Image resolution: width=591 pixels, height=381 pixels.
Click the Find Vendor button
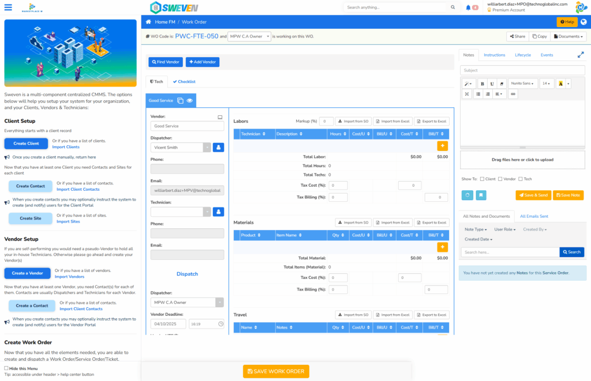(166, 62)
